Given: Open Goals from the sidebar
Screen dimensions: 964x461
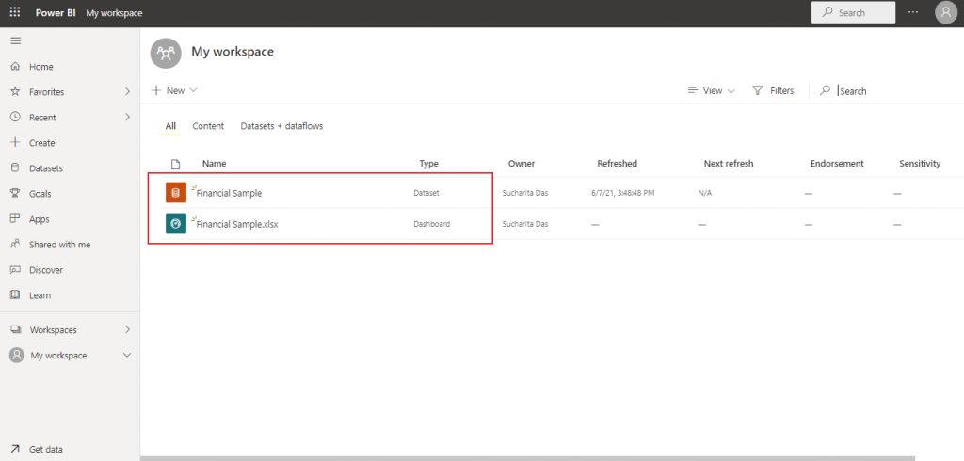Looking at the screenshot, I should pos(40,194).
